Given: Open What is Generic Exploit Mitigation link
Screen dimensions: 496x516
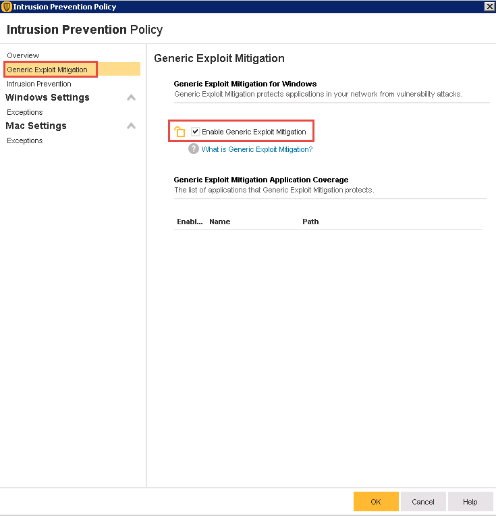Looking at the screenshot, I should point(257,149).
